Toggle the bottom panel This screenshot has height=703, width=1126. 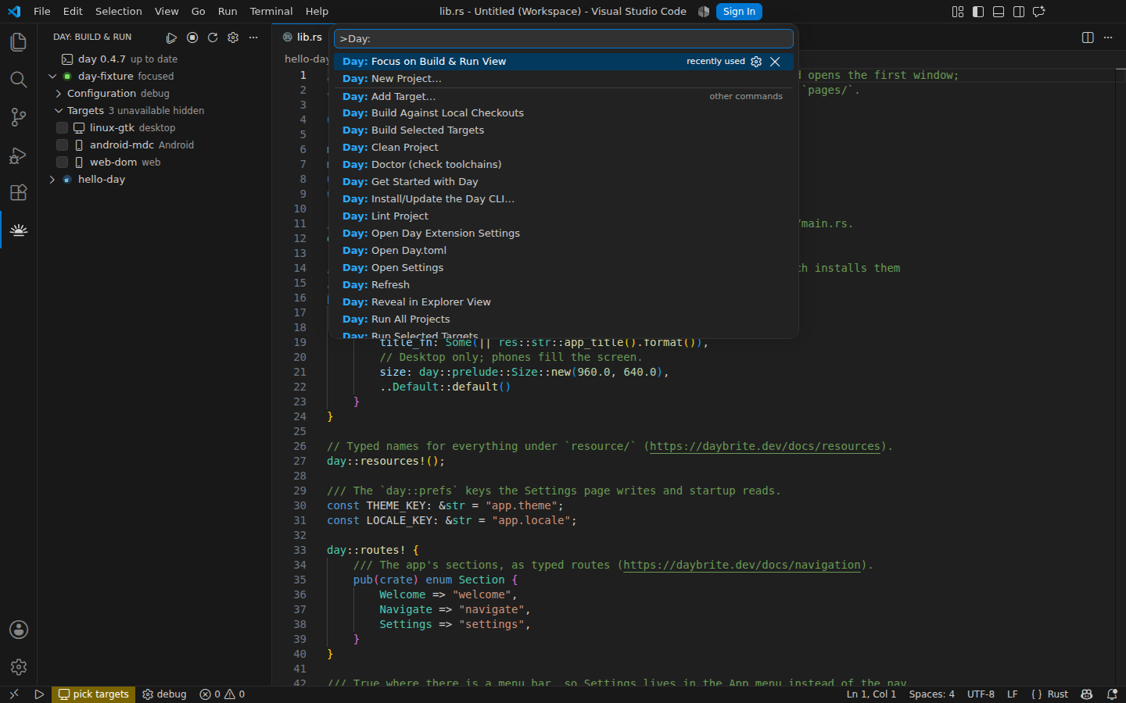[x=999, y=12]
